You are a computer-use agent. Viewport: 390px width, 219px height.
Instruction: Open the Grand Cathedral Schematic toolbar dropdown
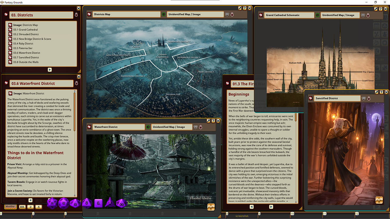[x=363, y=15]
